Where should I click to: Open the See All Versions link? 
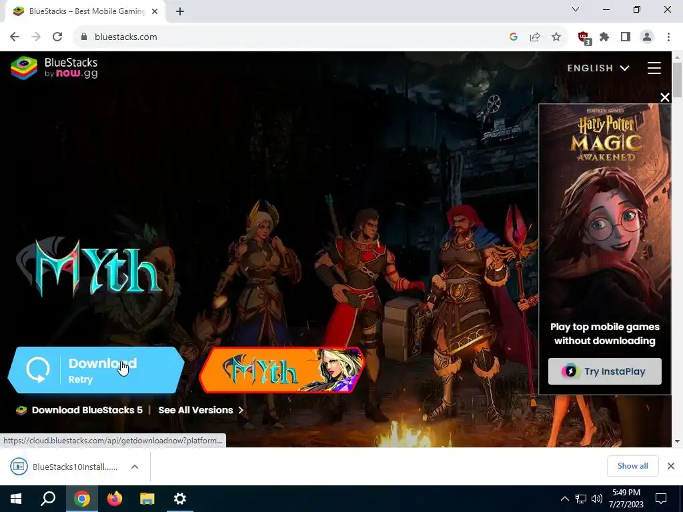point(201,410)
